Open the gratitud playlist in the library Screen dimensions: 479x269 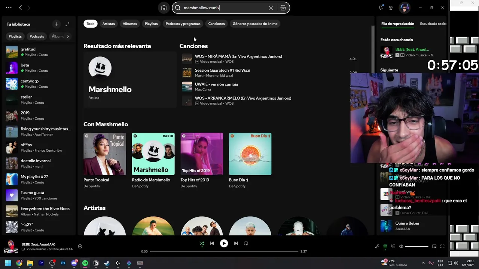click(39, 52)
